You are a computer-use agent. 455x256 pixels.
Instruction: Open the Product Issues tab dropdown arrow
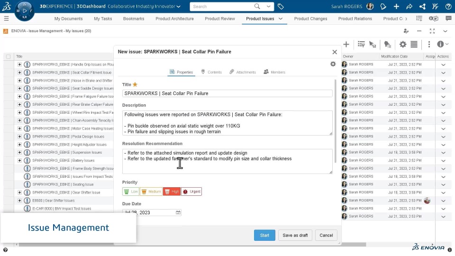click(x=281, y=18)
